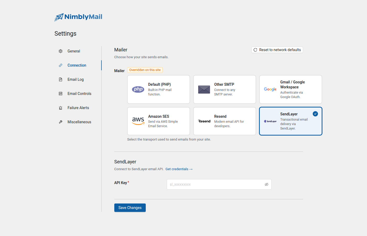Screen dimensions: 367x236
Task: Click the SendLayer logo icon
Action: click(x=270, y=121)
